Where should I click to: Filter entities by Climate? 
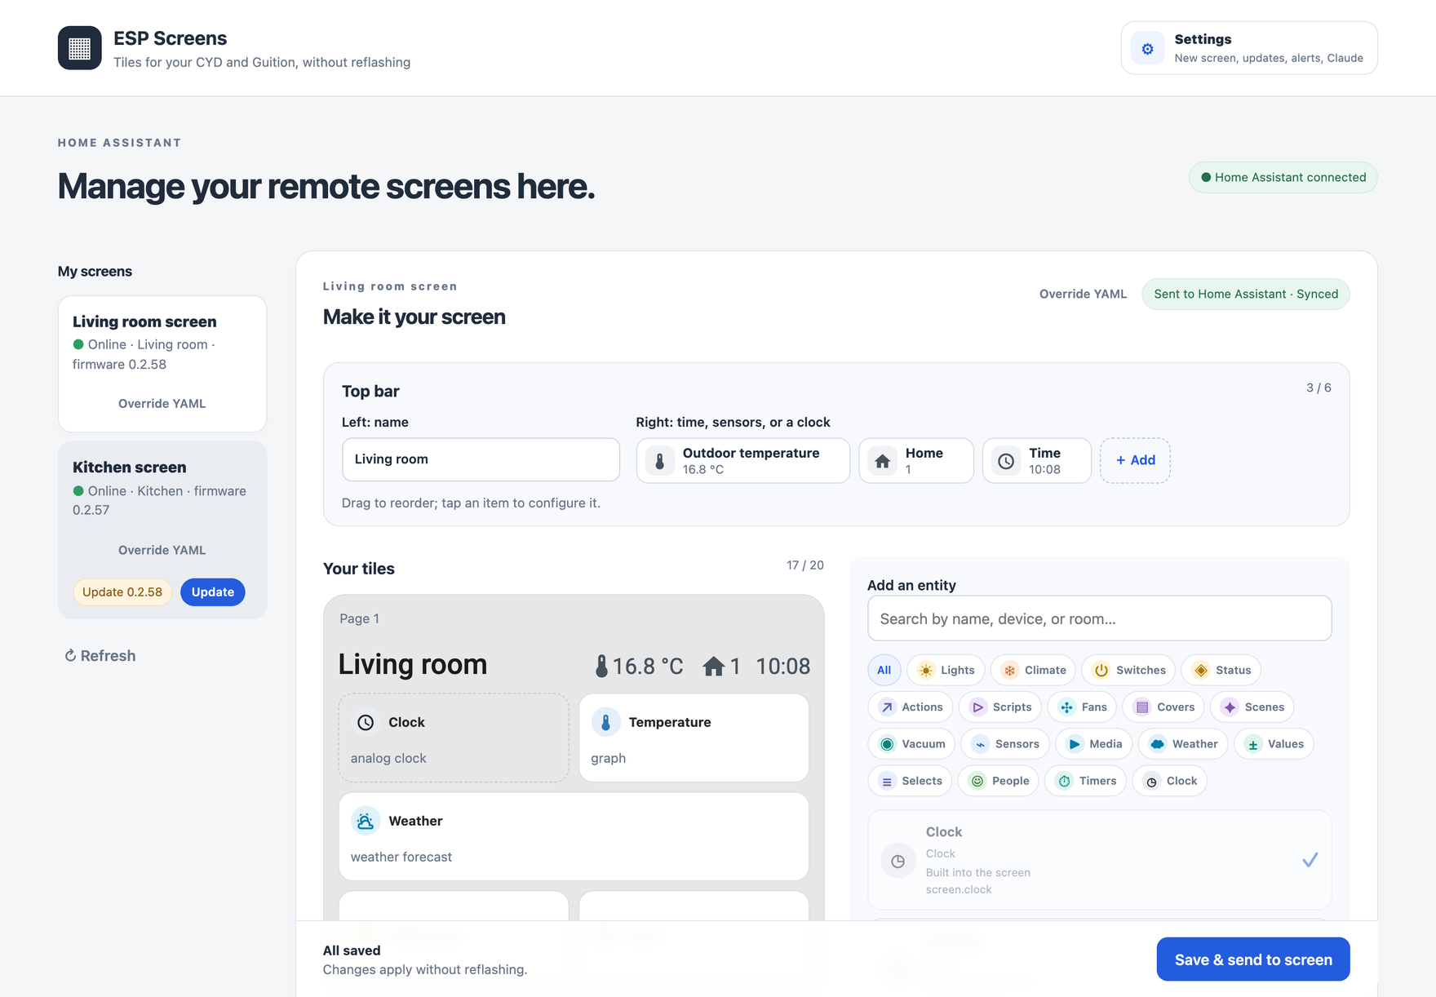click(1033, 670)
